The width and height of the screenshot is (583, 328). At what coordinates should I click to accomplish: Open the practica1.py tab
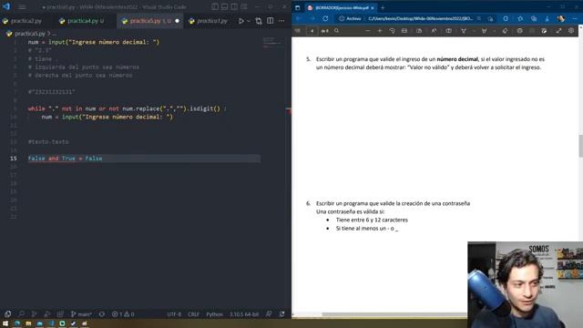[x=209, y=21]
